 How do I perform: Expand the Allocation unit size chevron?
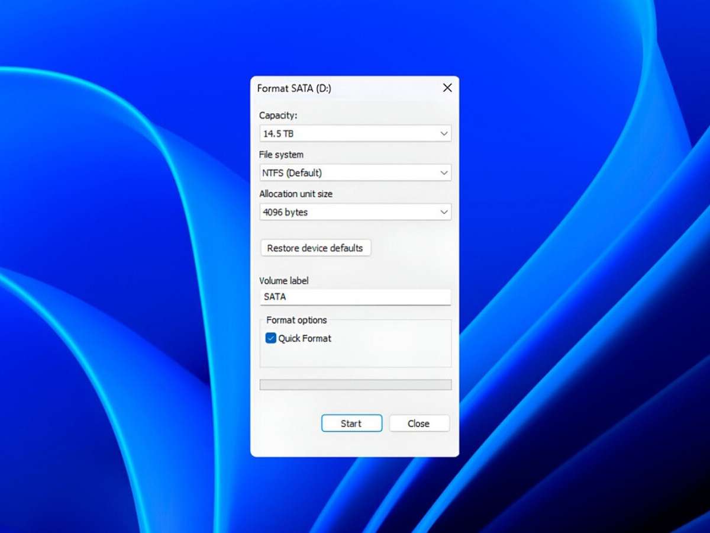coord(444,212)
